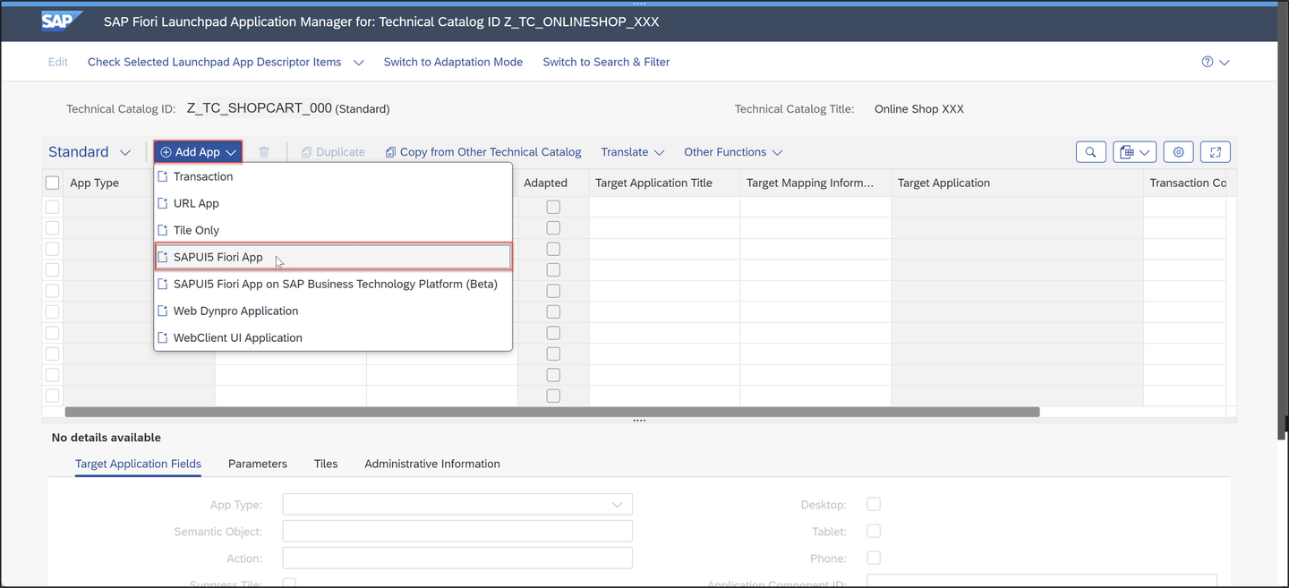Toggle the last row Adapted checkbox
Viewport: 1289px width, 588px height.
[x=553, y=396]
